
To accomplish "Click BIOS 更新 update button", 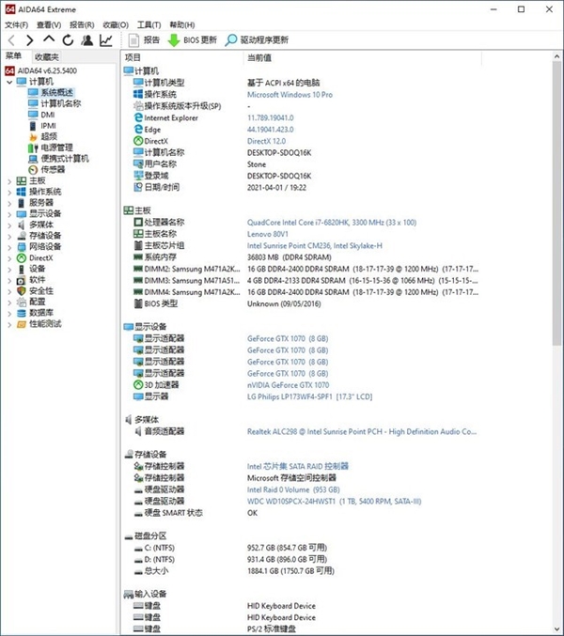I will point(193,39).
